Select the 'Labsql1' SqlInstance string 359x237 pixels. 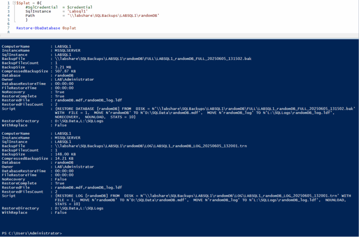[77, 11]
